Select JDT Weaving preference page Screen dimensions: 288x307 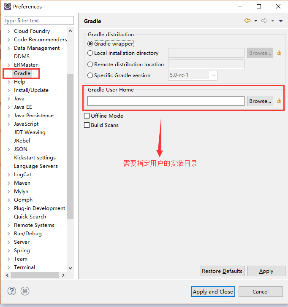(x=30, y=132)
